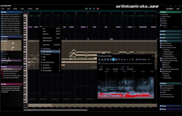This screenshot has width=182, height=116.
Task: Click the upward arrow icon in Harmonic Editor
Action: [119, 60]
